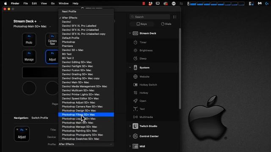Open the key icon dropdown arrow
271x152 pixels.
(26, 130)
